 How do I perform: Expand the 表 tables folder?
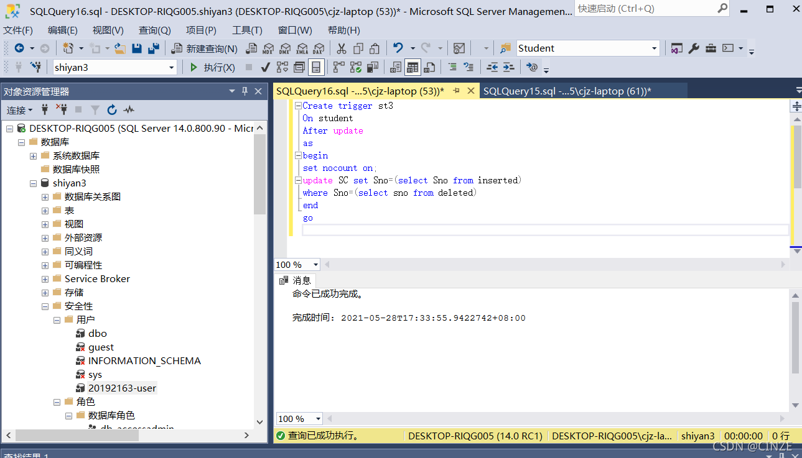[x=45, y=211]
